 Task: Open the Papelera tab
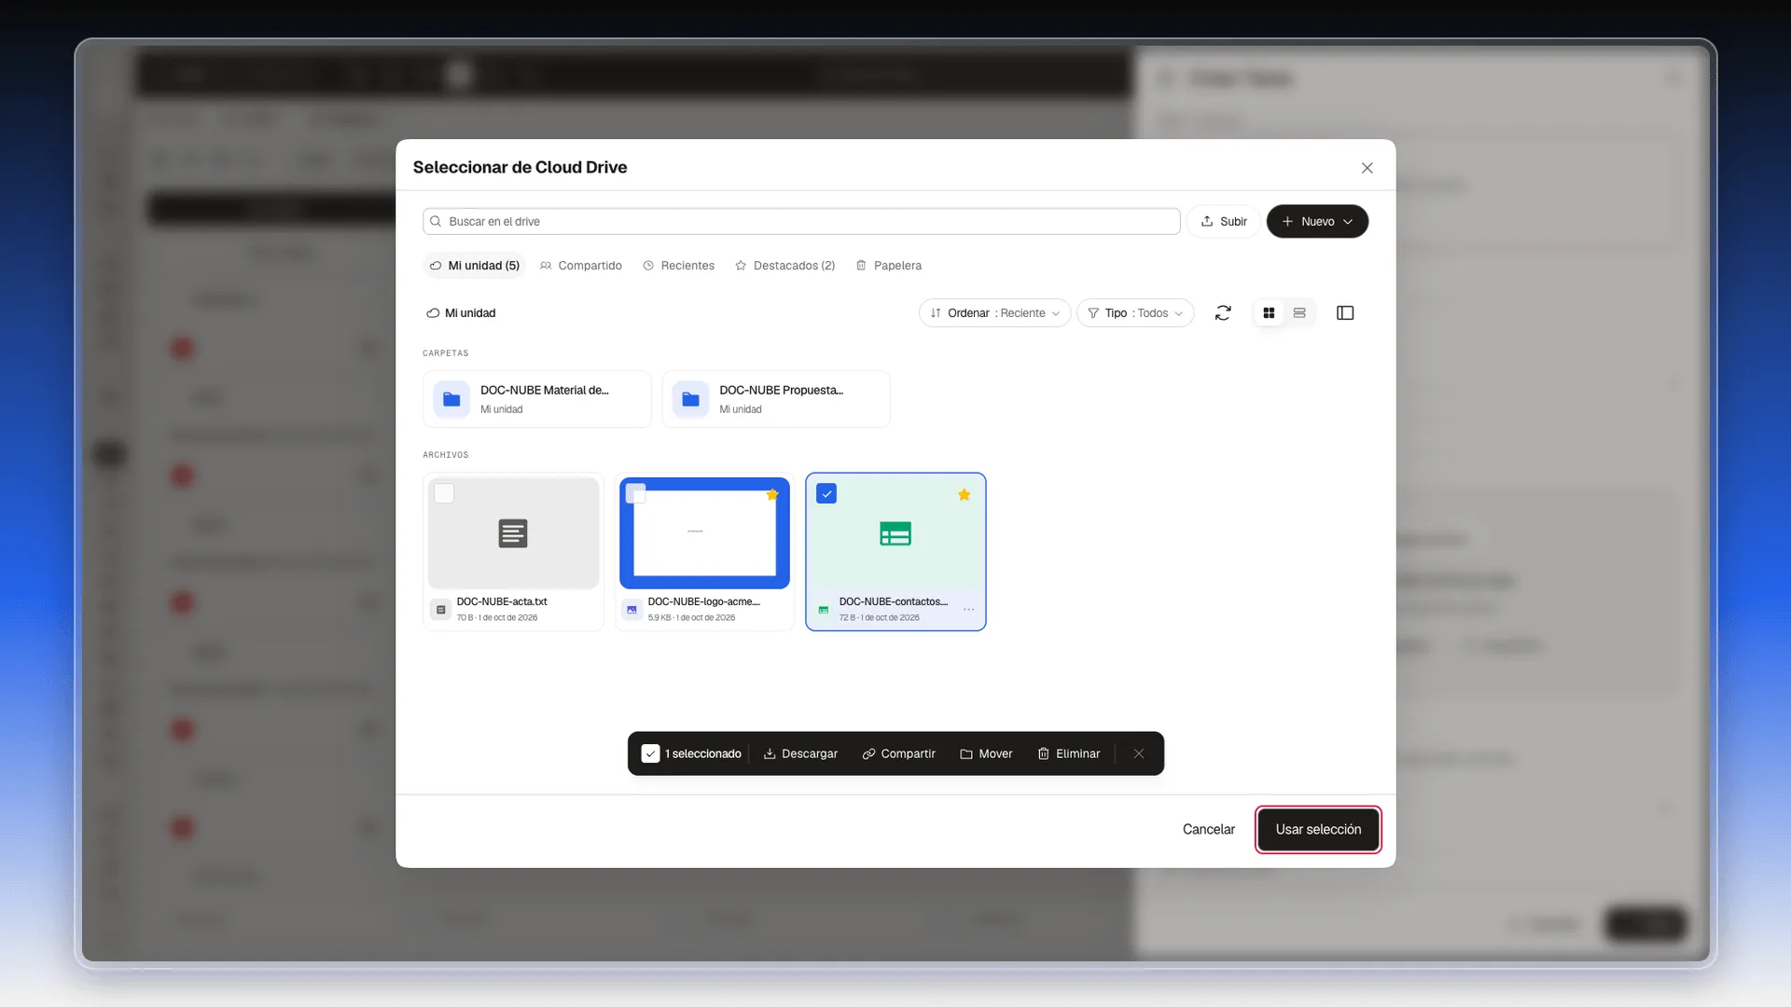(889, 266)
